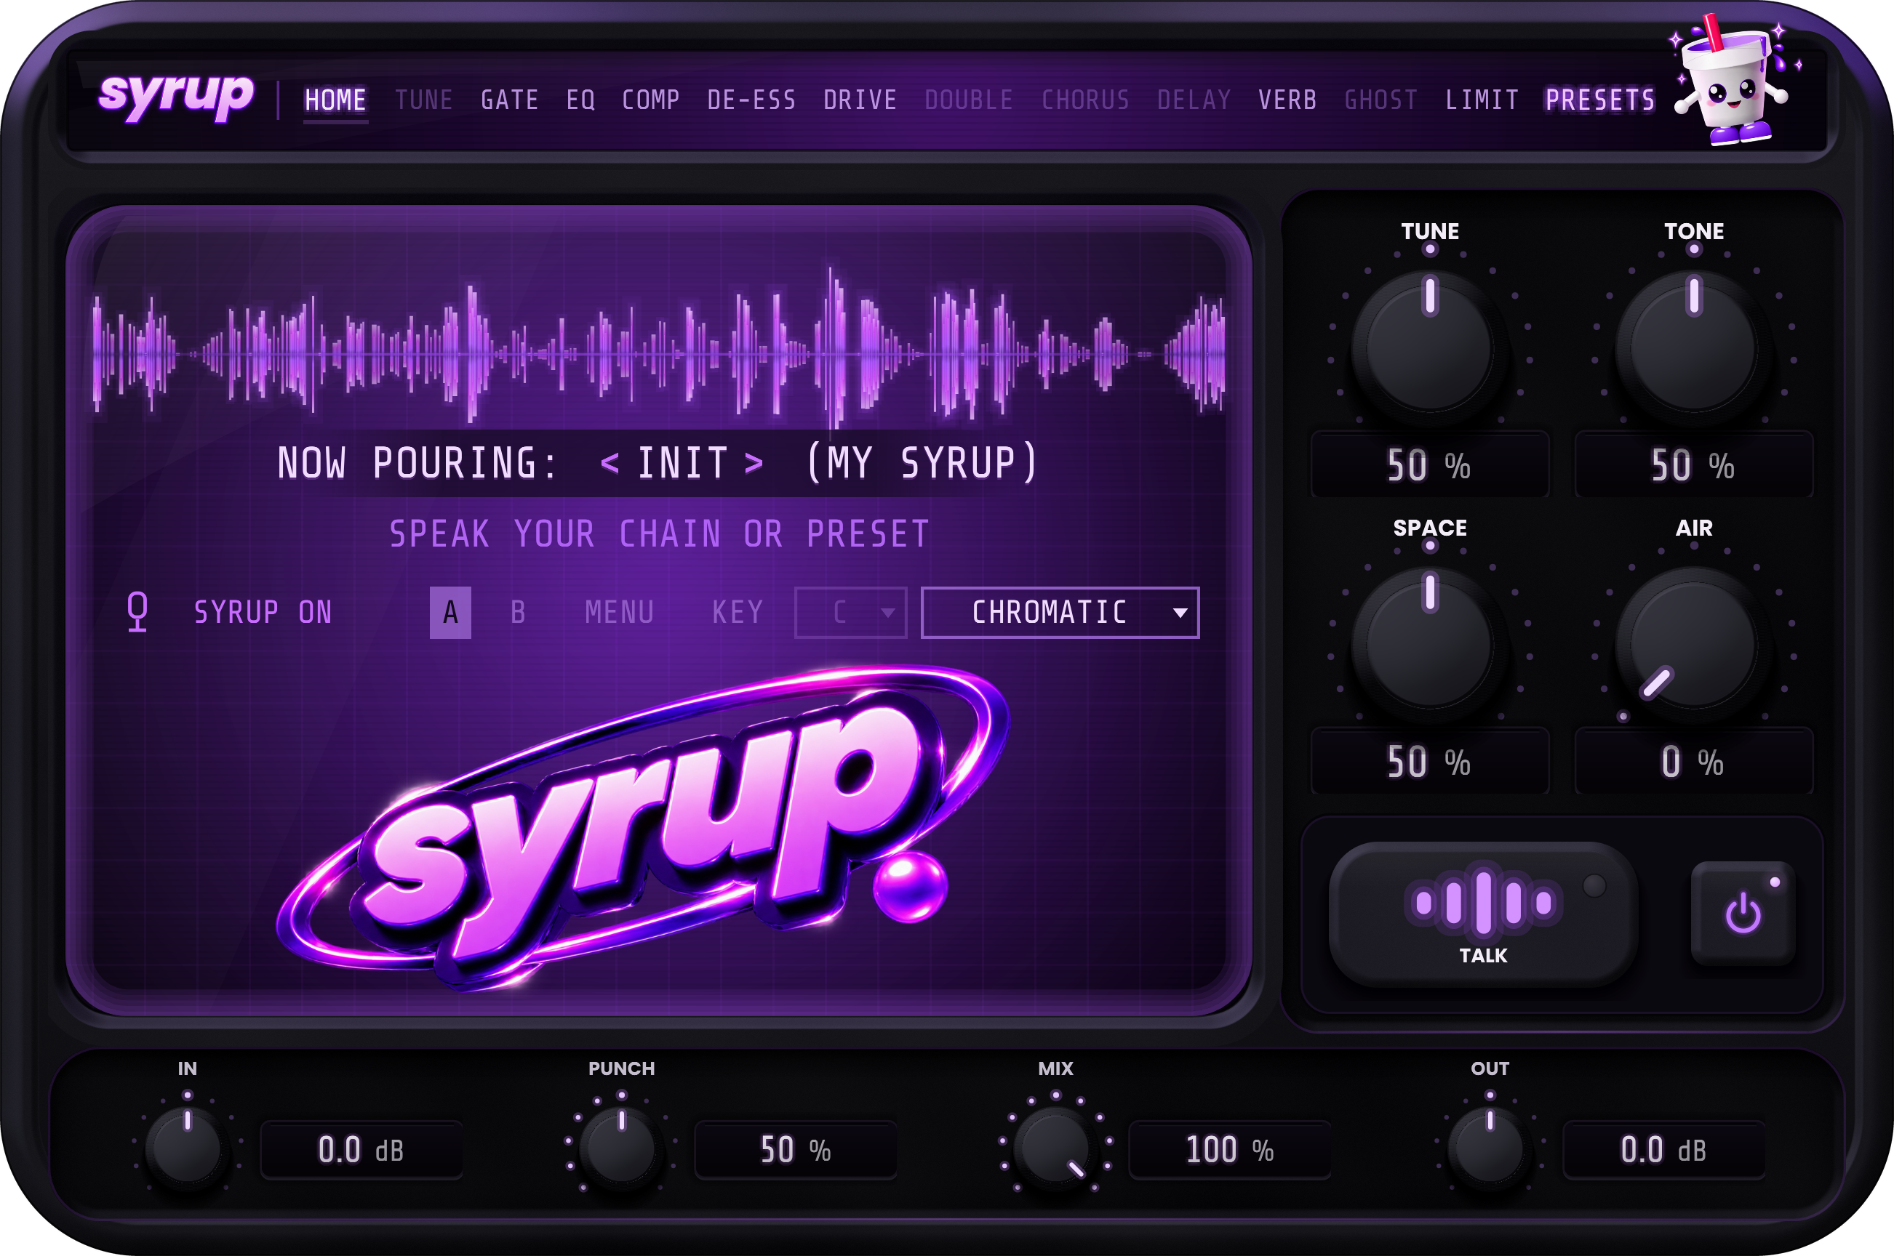Open the CHORUS tab
The width and height of the screenshot is (1894, 1256).
pos(1086,100)
